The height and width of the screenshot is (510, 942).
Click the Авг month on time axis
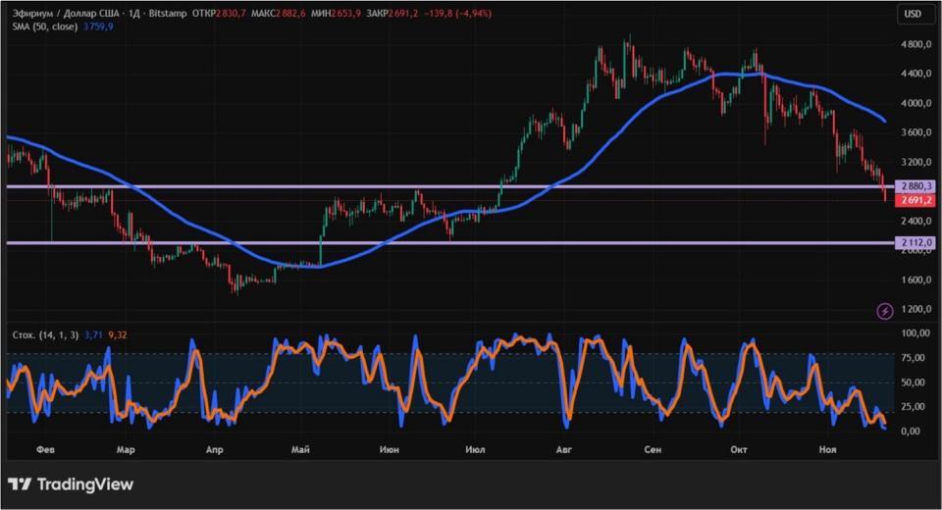563,449
